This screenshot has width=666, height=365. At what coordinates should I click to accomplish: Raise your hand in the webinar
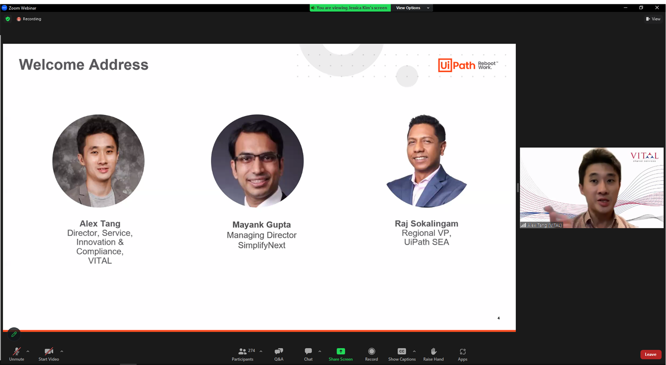(433, 354)
